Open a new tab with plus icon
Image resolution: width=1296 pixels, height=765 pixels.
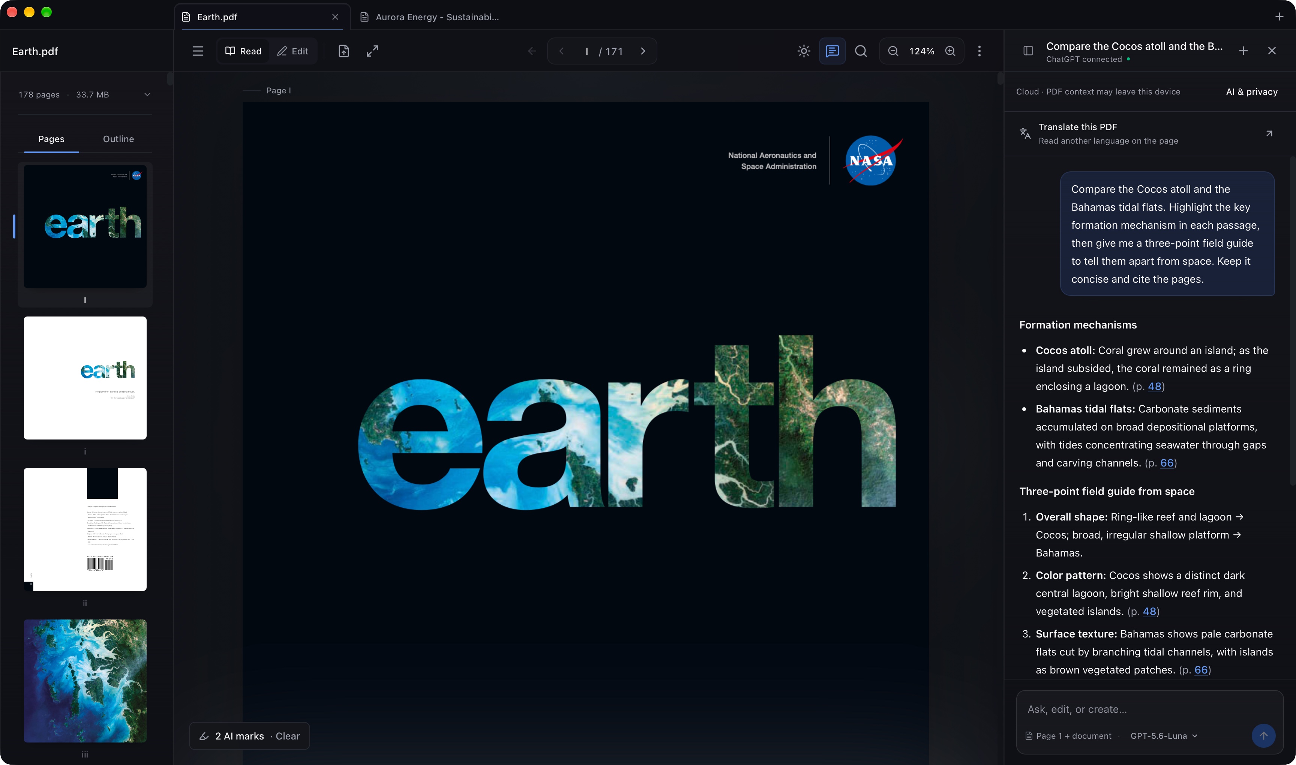pos(1279,17)
